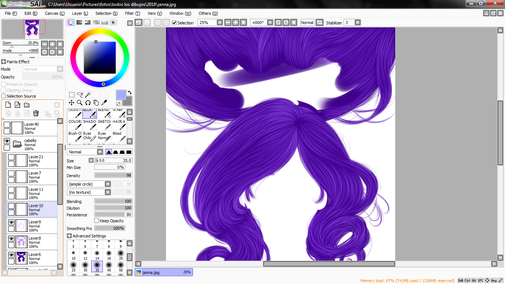Adjust the Density slider
The width and height of the screenshot is (505, 284).
113,176
